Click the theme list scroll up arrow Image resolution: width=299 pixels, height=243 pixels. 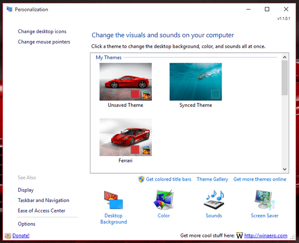pyautogui.click(x=285, y=57)
